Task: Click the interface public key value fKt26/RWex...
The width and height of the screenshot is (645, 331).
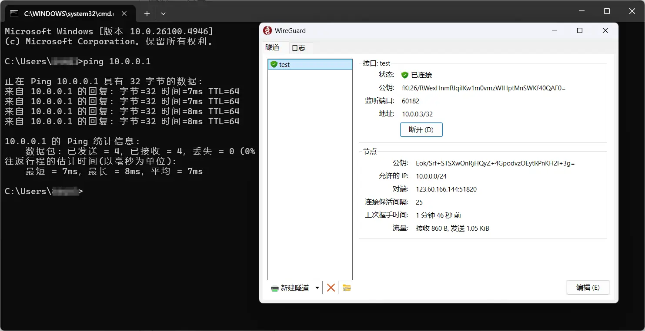Action: coord(484,88)
